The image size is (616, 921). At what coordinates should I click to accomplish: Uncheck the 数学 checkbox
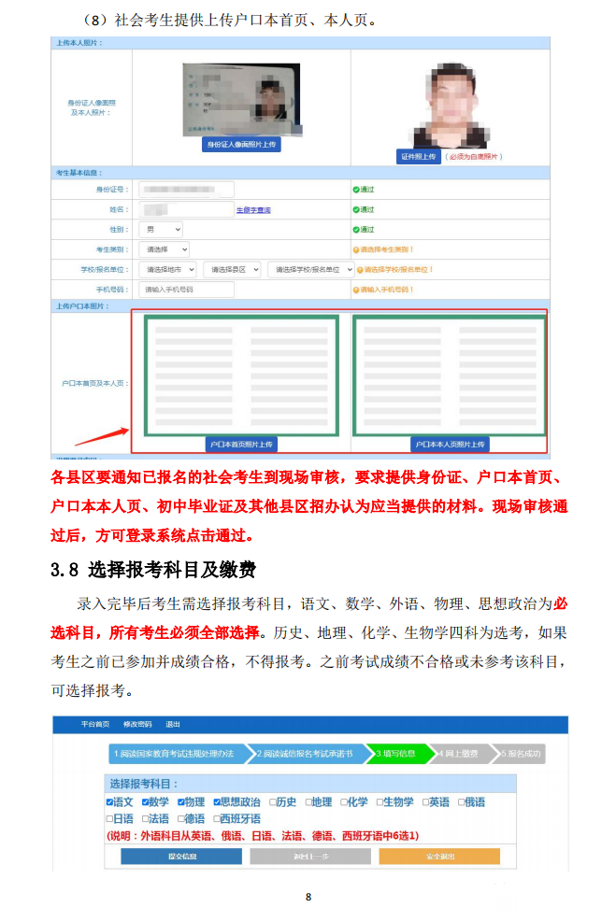[x=145, y=802]
